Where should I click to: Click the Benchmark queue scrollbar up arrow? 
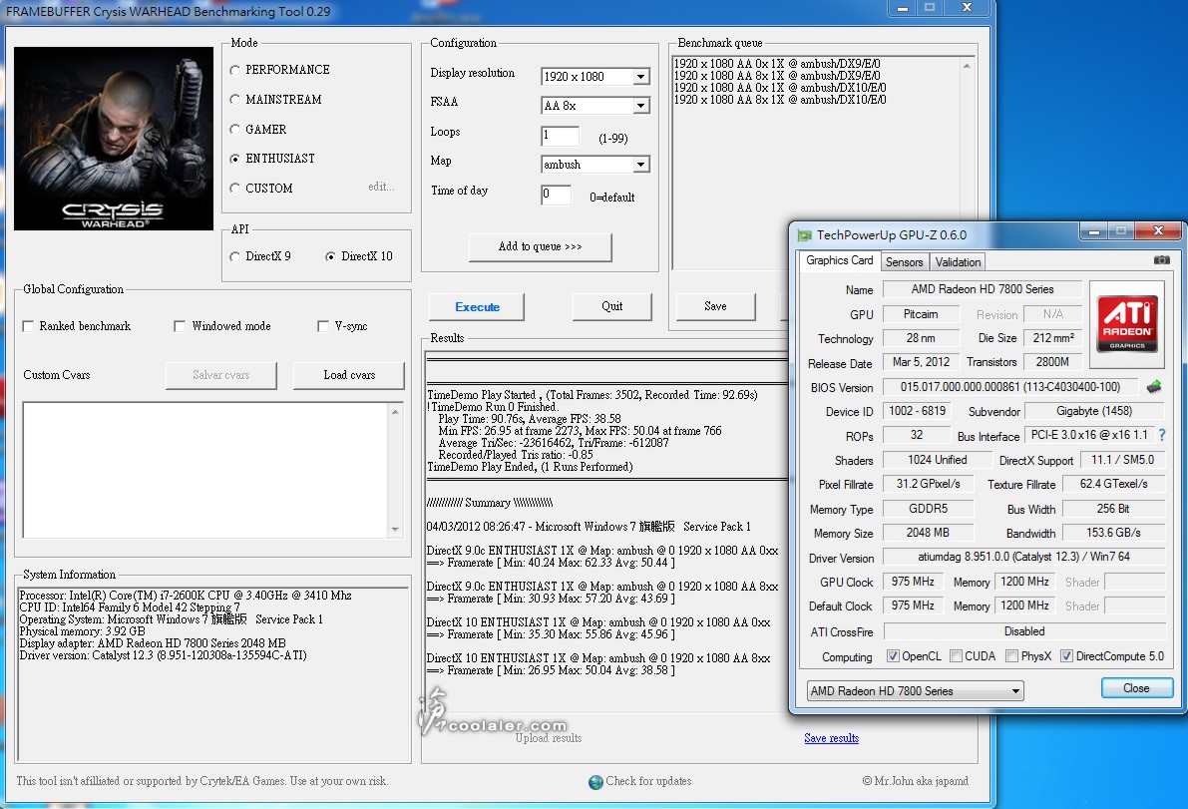pos(967,66)
